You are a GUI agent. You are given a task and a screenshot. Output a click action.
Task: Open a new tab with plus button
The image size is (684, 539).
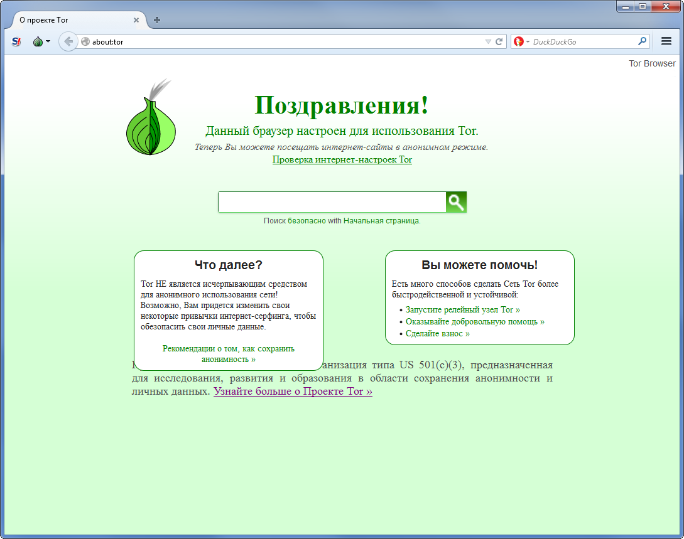click(157, 20)
